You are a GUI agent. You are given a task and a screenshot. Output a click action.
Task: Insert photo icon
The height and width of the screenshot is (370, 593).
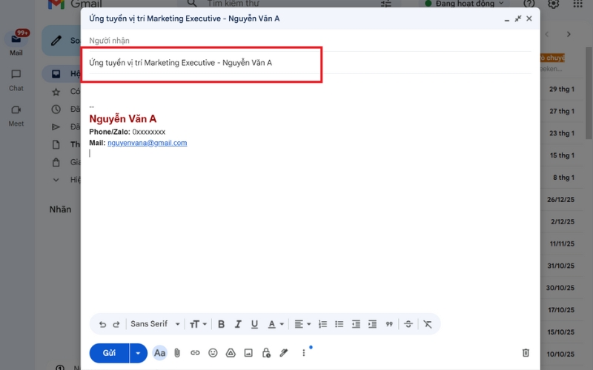click(x=248, y=353)
